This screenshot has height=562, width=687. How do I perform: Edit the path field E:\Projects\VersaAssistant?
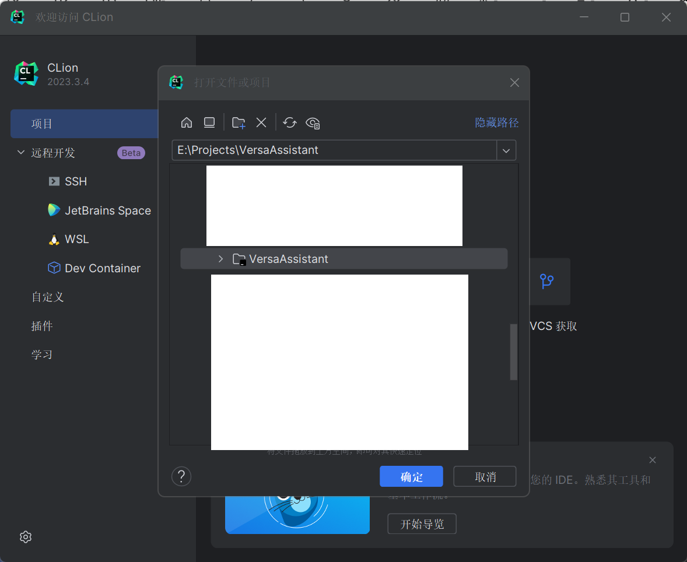pos(334,150)
